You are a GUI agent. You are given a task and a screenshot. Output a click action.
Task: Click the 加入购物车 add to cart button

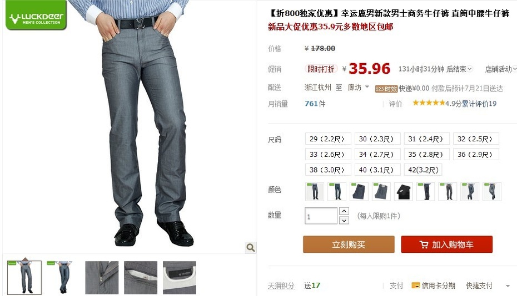pos(447,244)
